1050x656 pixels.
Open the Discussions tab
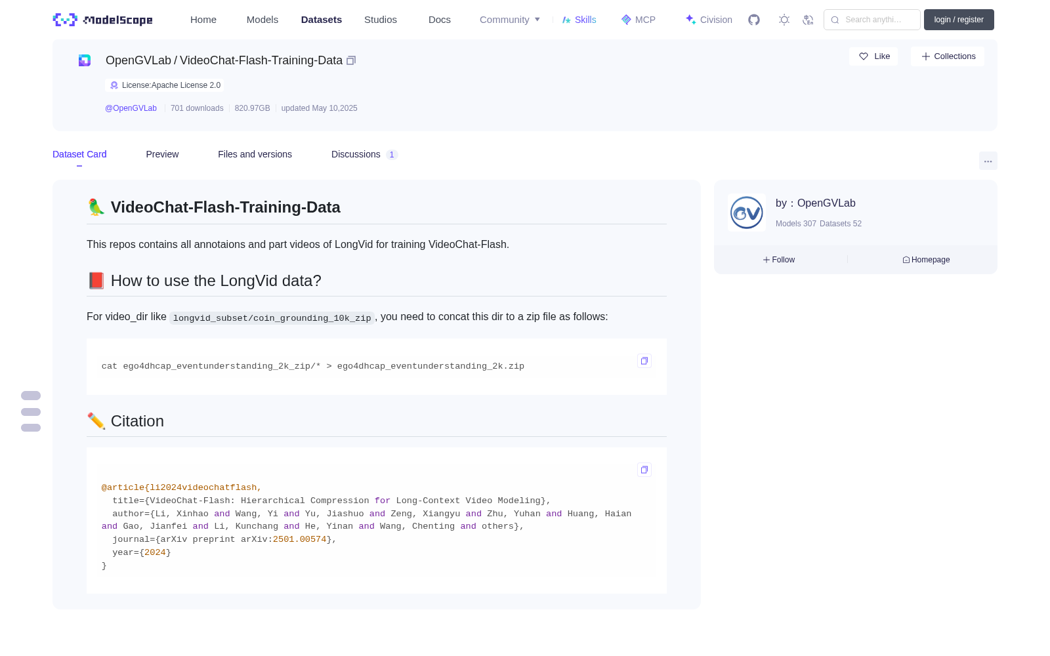pyautogui.click(x=364, y=154)
